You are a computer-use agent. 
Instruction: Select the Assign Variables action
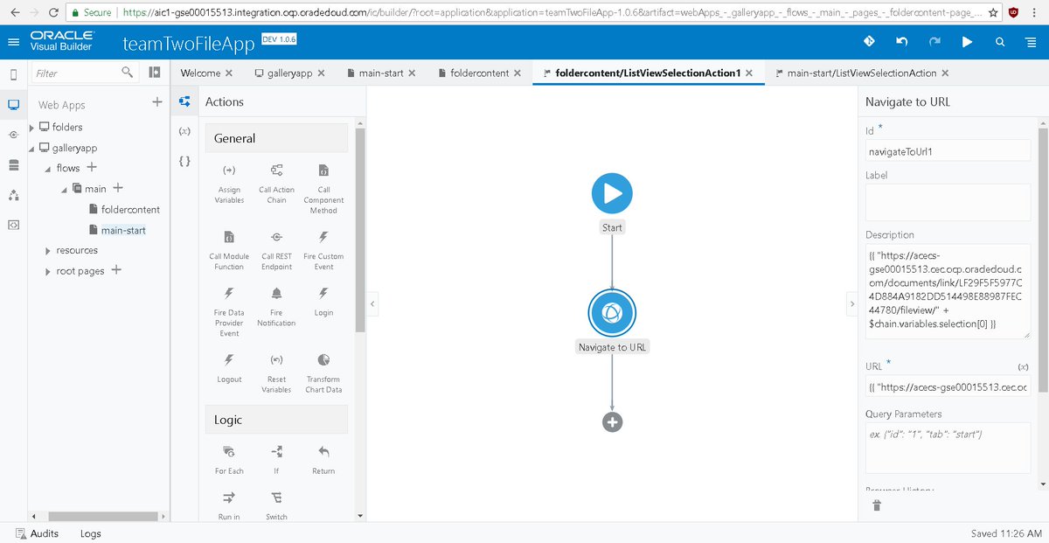pyautogui.click(x=229, y=182)
